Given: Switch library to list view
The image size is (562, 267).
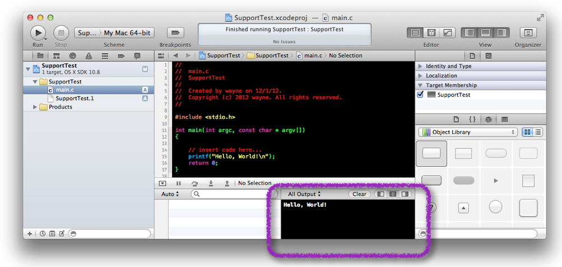Looking at the screenshot, I should (538, 132).
